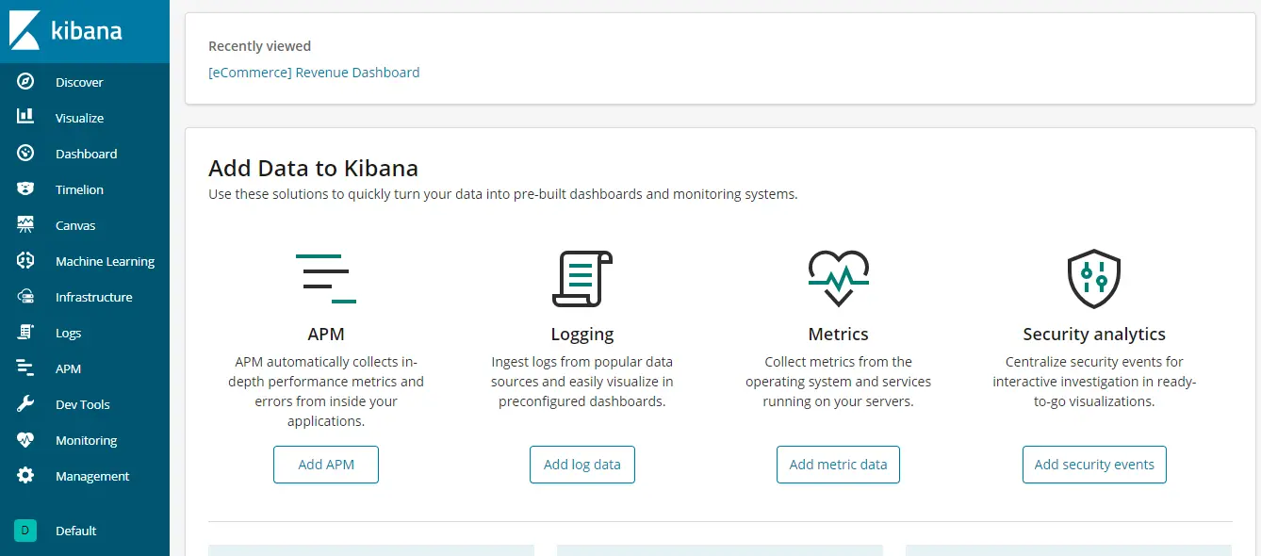Open the Logs menu item
Screen dimensions: 1261x556
pos(68,333)
